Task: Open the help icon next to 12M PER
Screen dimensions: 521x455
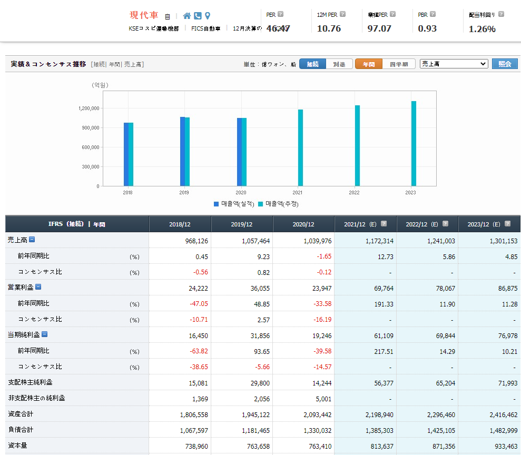Action: 343,14
